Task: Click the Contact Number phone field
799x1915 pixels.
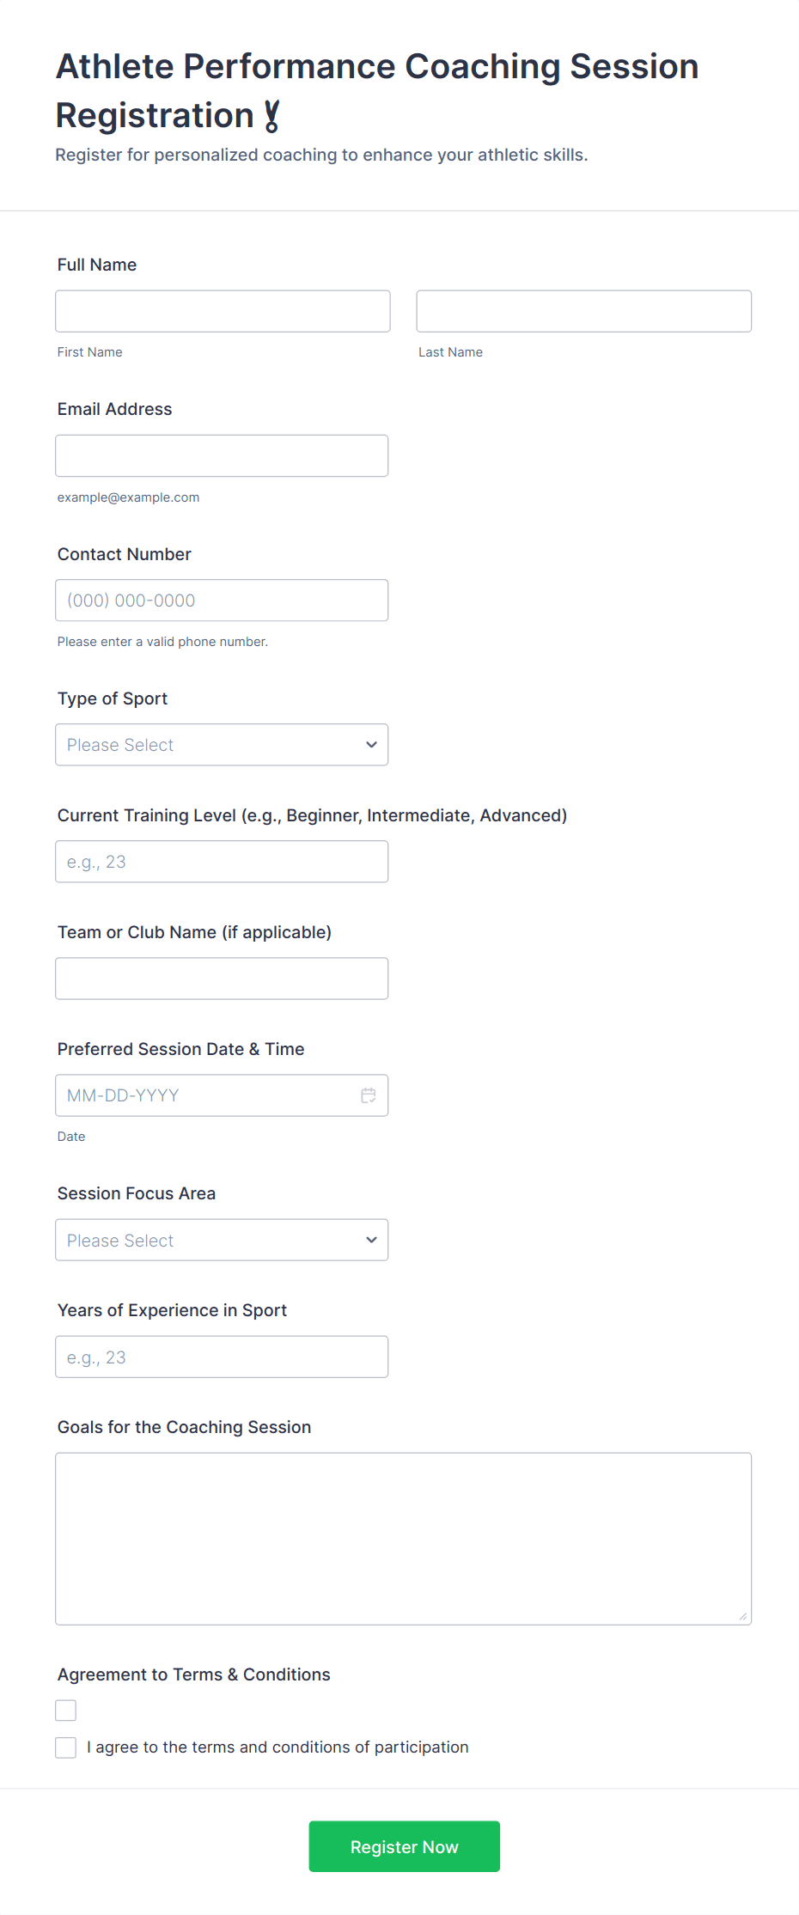Action: click(222, 601)
